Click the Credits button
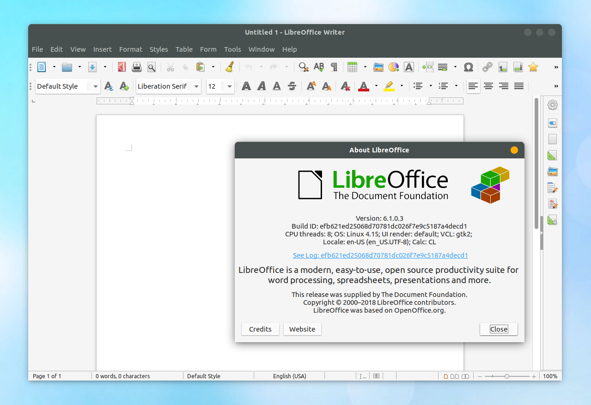Viewport: 591px width, 405px height. coord(260,329)
